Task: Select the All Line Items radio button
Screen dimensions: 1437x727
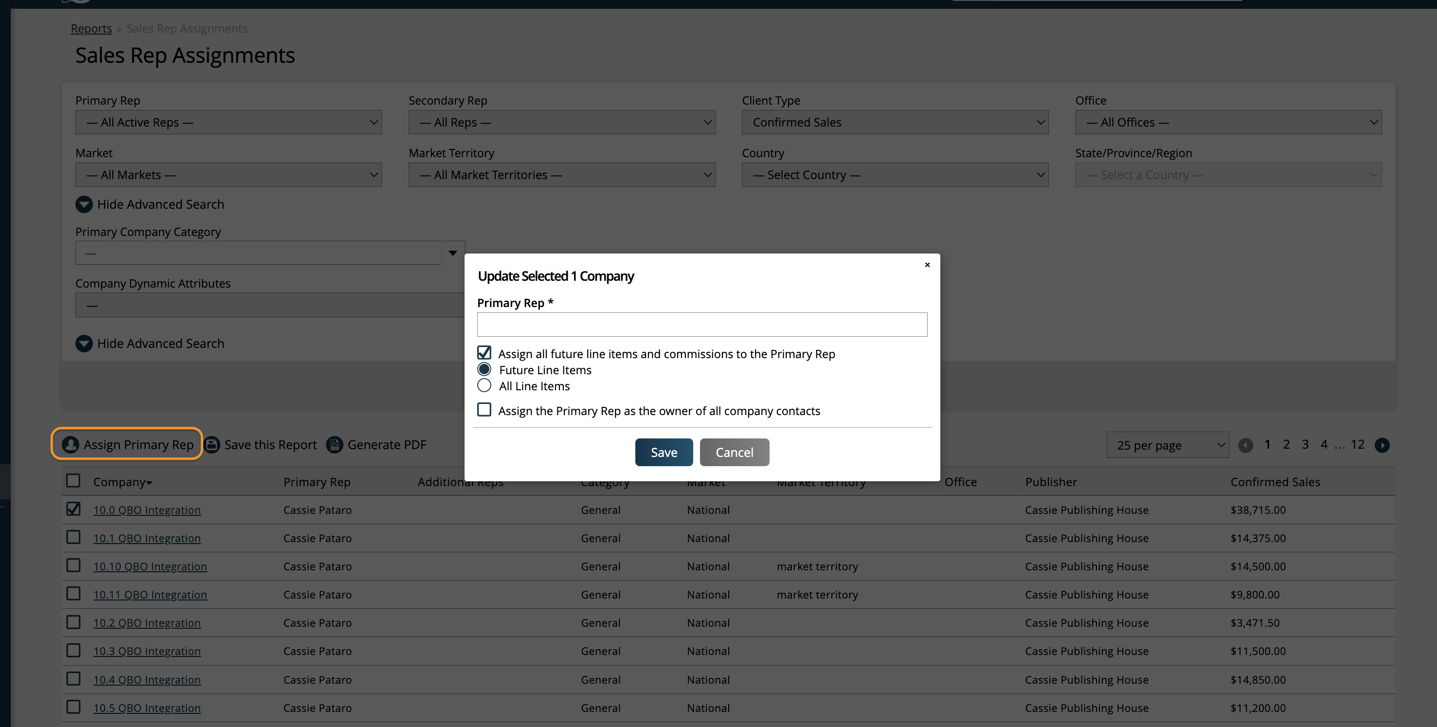Action: (484, 385)
